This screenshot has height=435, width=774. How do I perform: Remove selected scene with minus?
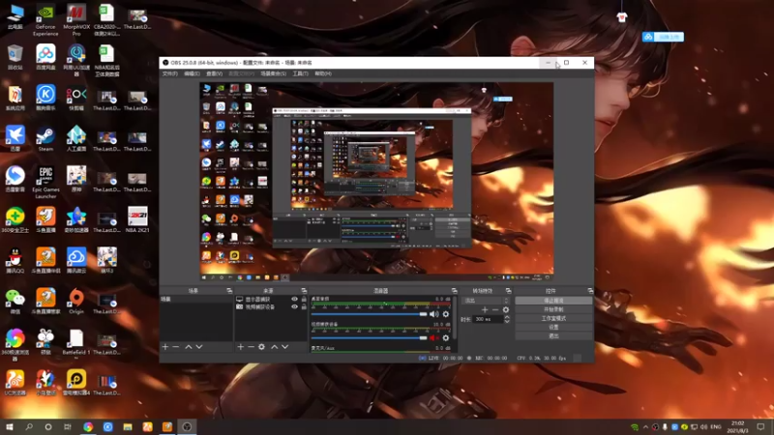pyautogui.click(x=176, y=347)
